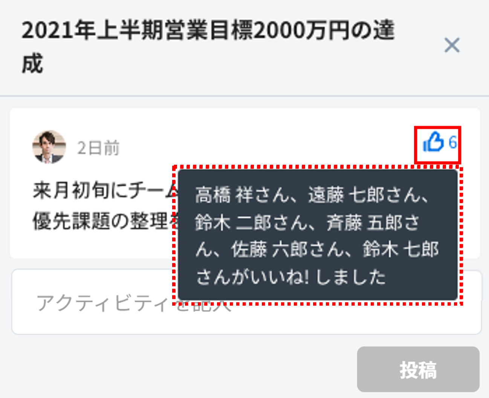The width and height of the screenshot is (489, 398).
Task: Click the word 成 on title's second line
Action: coord(32,63)
